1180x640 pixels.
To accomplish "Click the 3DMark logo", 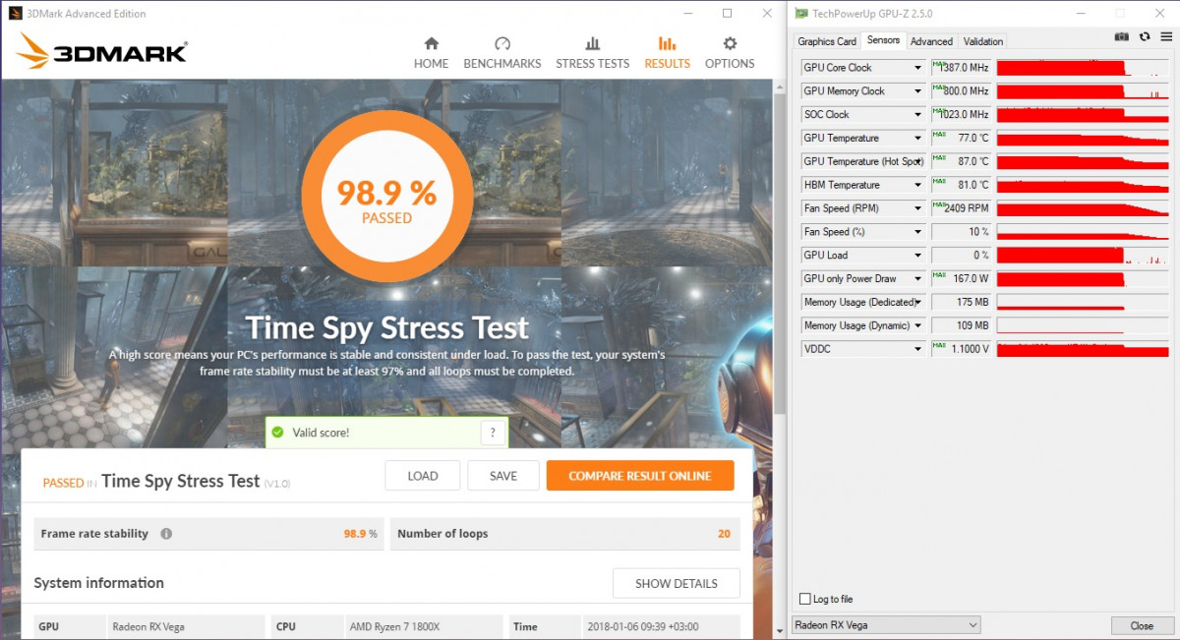I will tap(102, 52).
